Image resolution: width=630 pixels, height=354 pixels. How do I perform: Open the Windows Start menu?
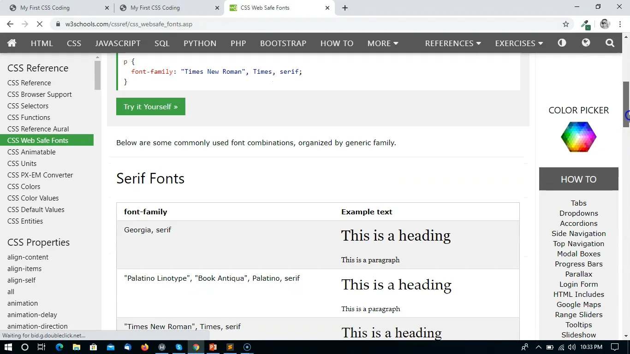tap(8, 347)
